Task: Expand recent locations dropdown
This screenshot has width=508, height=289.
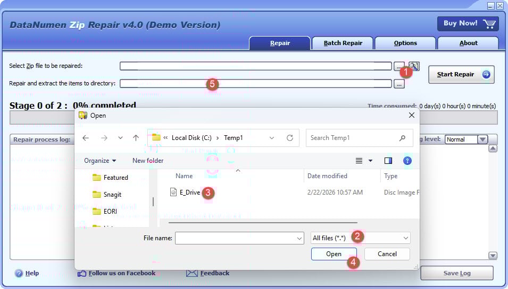Action: point(120,138)
